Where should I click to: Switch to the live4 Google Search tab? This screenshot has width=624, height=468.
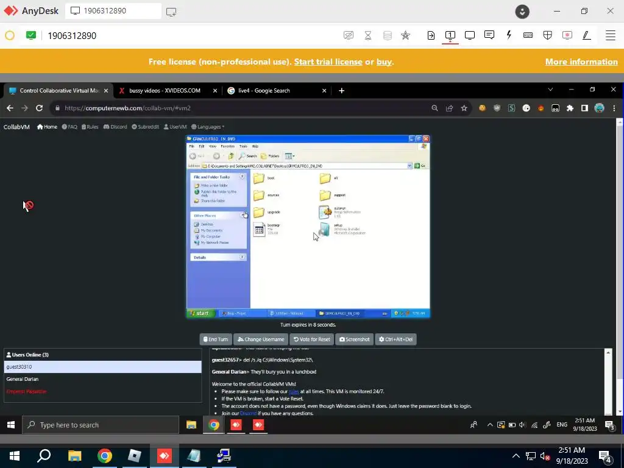[277, 90]
